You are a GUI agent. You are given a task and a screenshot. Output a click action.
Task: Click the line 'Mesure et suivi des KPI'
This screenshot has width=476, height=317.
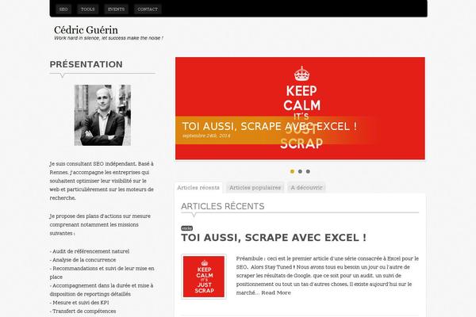point(79,303)
